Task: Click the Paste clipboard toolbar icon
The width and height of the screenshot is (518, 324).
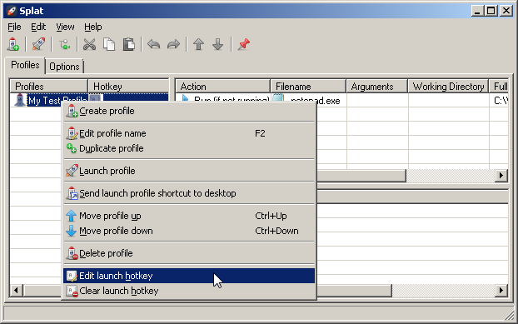Action: tap(129, 44)
